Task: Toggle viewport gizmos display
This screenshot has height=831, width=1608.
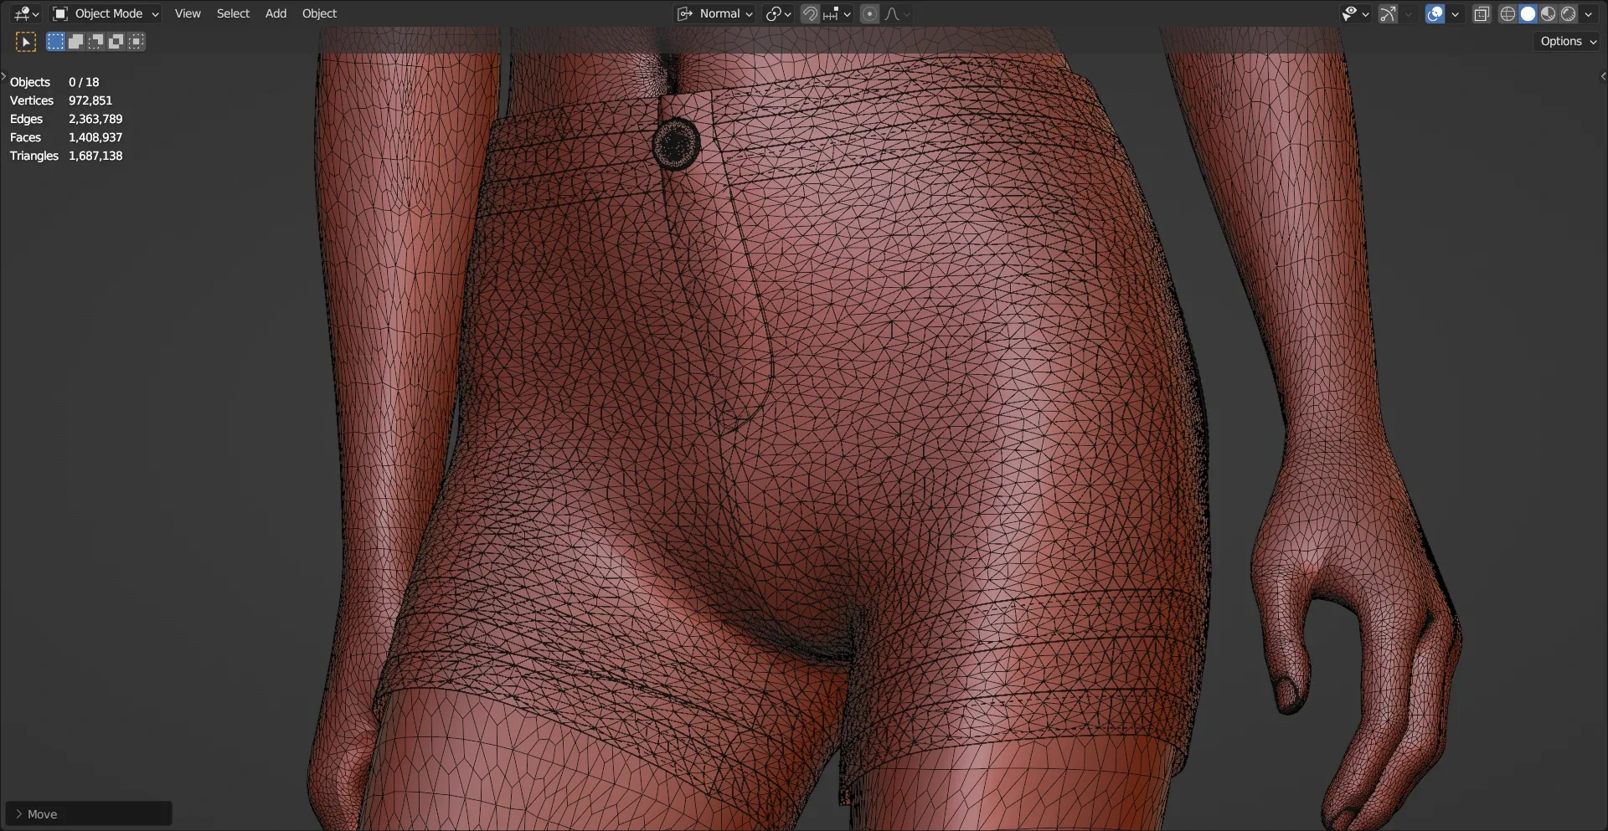Action: coord(1389,13)
